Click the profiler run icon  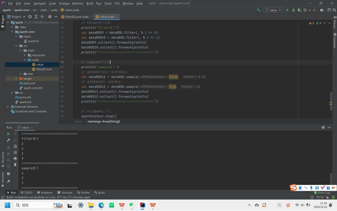(305, 10)
